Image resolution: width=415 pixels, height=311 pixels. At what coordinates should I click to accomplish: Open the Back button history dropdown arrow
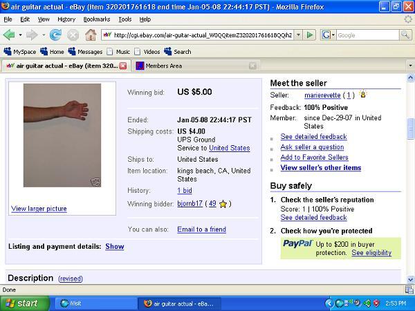[20, 35]
